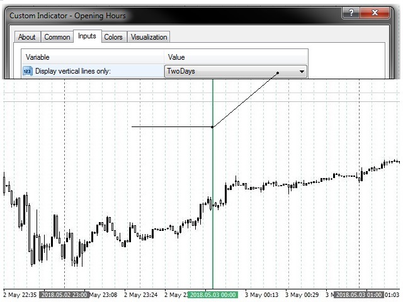Viewport: 403px width, 302px height.
Task: Click the '3 May 00:13' axis label
Action: tap(261, 295)
